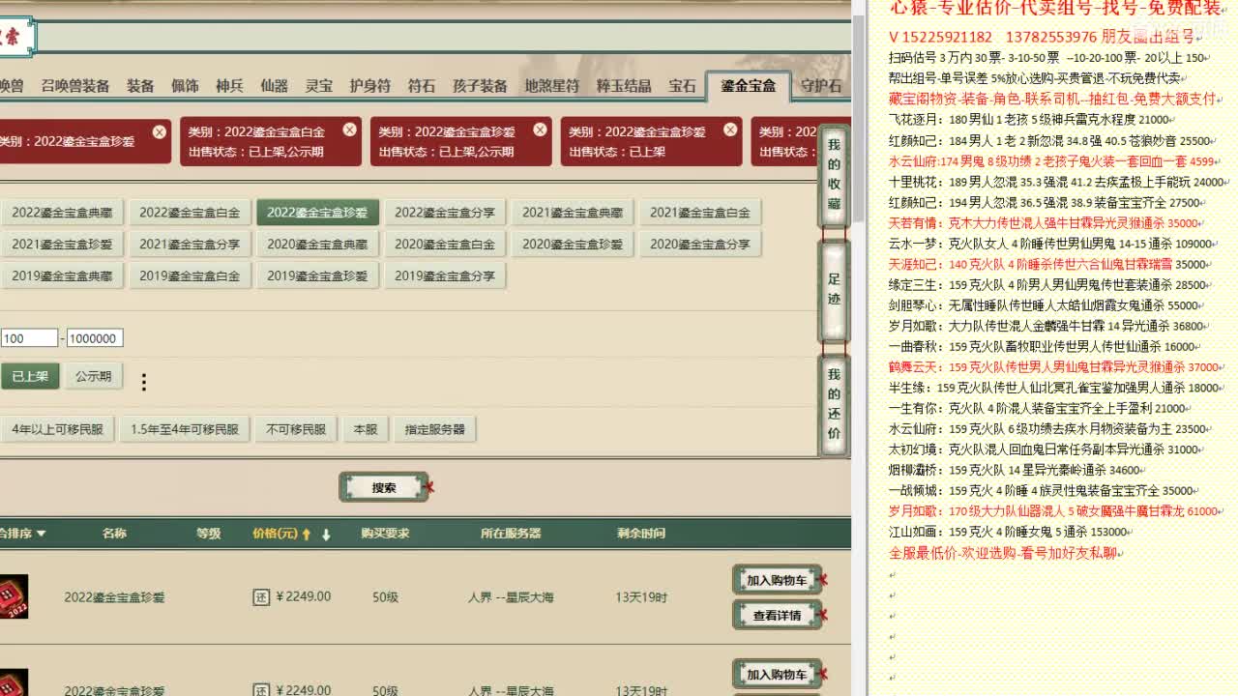Remove the 2022鎏金宝盒白金 search history card
This screenshot has width=1238, height=696.
pos(349,130)
